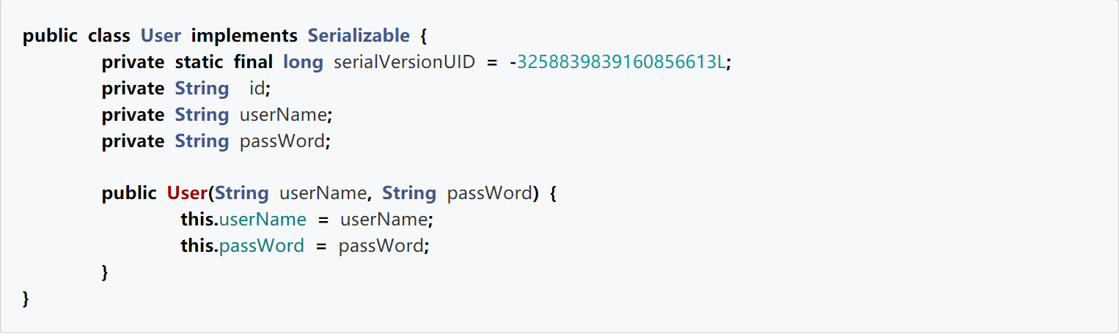This screenshot has width=1119, height=336.
Task: Click the long serial version number value
Action: [x=622, y=62]
